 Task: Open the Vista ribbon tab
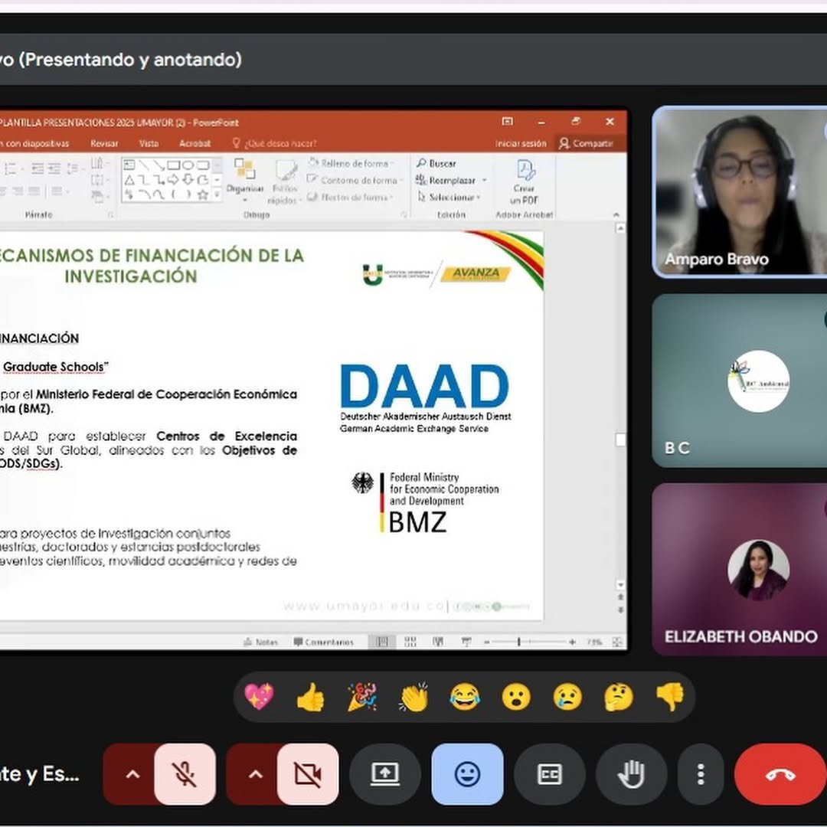tap(149, 143)
